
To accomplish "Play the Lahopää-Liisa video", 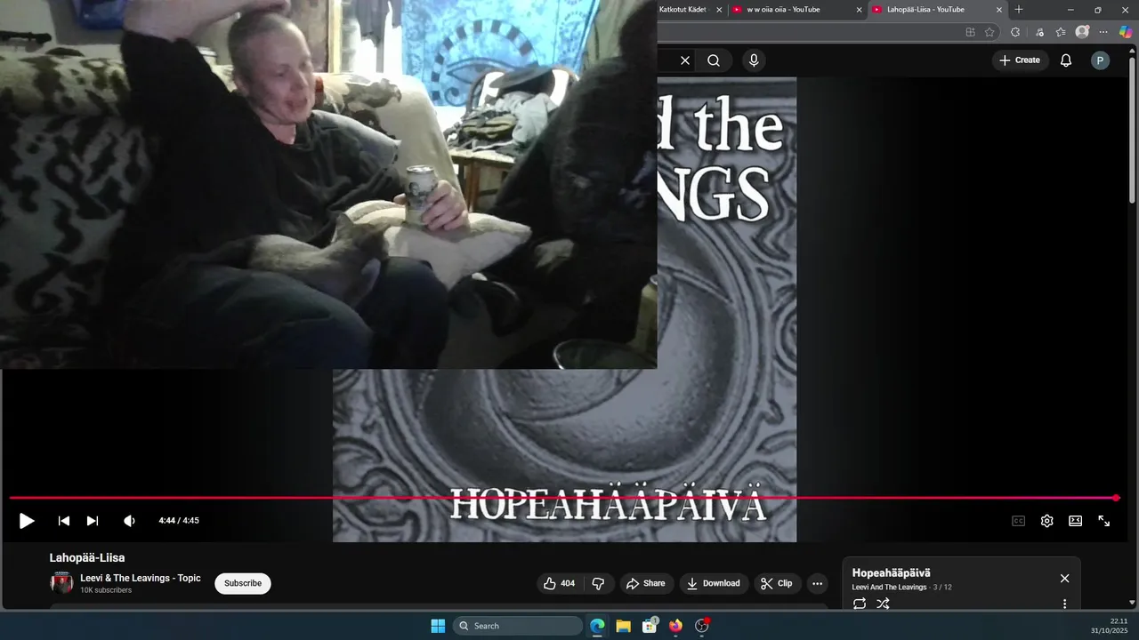I will [x=27, y=521].
